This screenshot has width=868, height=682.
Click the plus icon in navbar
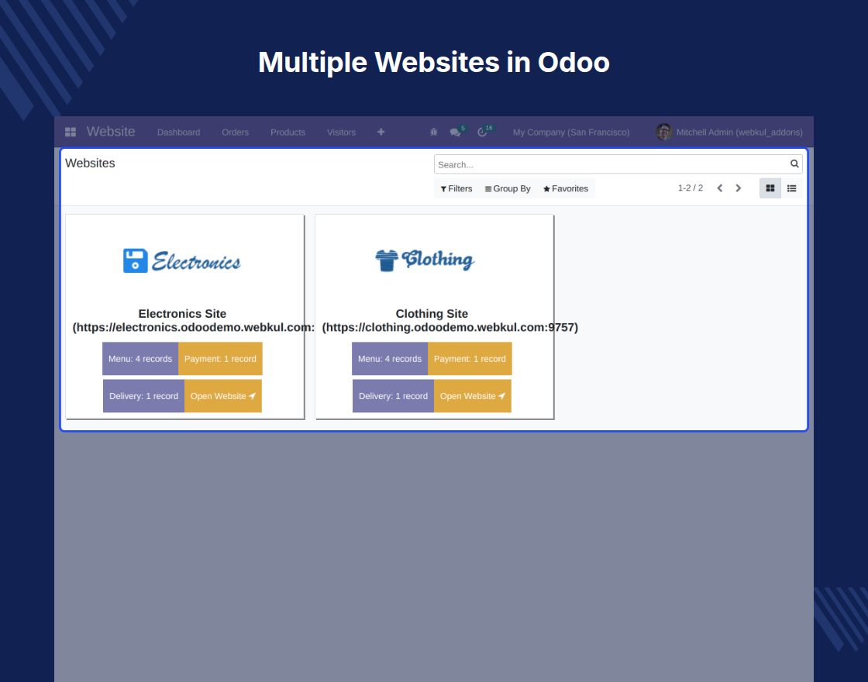(381, 132)
